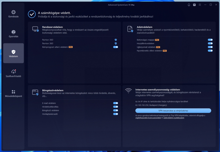This screenshot has width=220, height=152.
Task: Open the Műveletközpont sidebar section
Action: click(13, 93)
